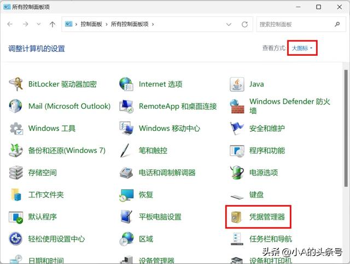The height and width of the screenshot is (264, 350).
Task: Open the 默认程序 text link
Action: click(43, 216)
